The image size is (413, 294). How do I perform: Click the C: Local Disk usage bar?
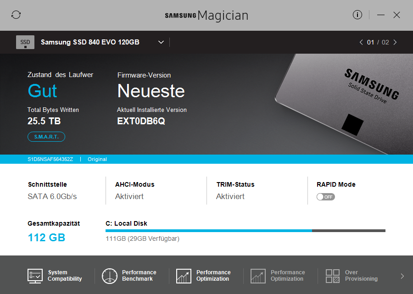pyautogui.click(x=245, y=231)
